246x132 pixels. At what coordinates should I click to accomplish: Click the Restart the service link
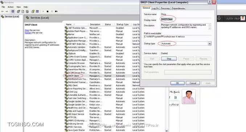[x=28, y=33]
